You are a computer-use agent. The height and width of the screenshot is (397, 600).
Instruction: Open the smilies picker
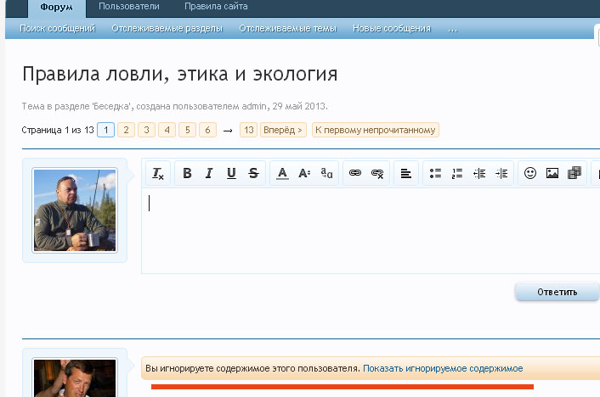[530, 173]
